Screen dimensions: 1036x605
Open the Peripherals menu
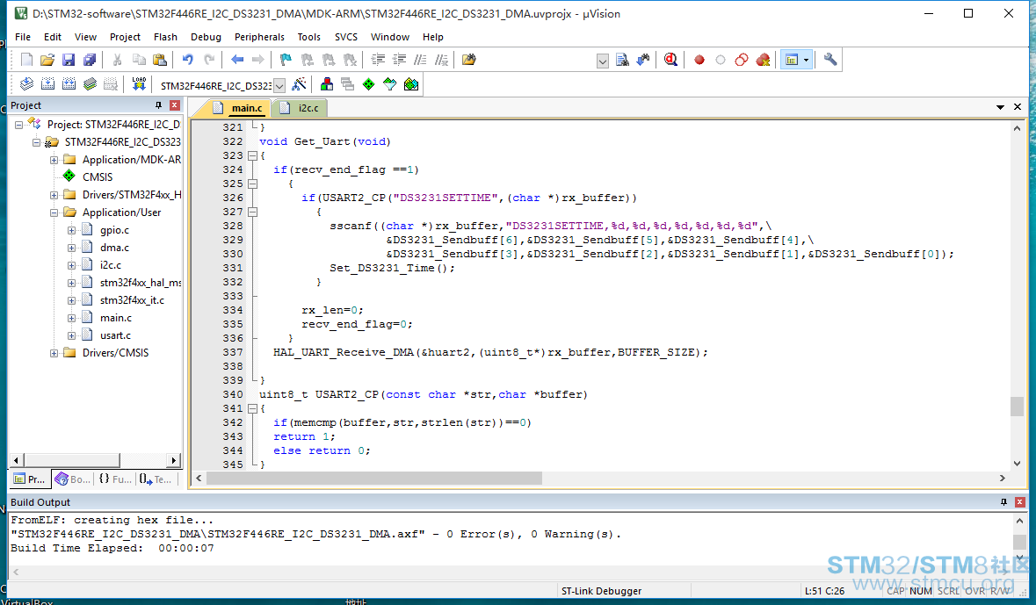click(259, 37)
